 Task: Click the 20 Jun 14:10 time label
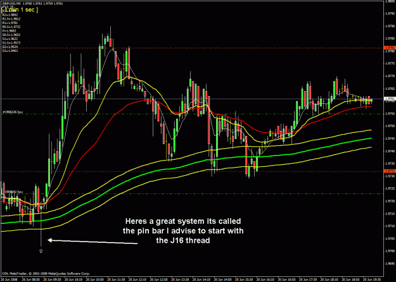(x=201, y=279)
